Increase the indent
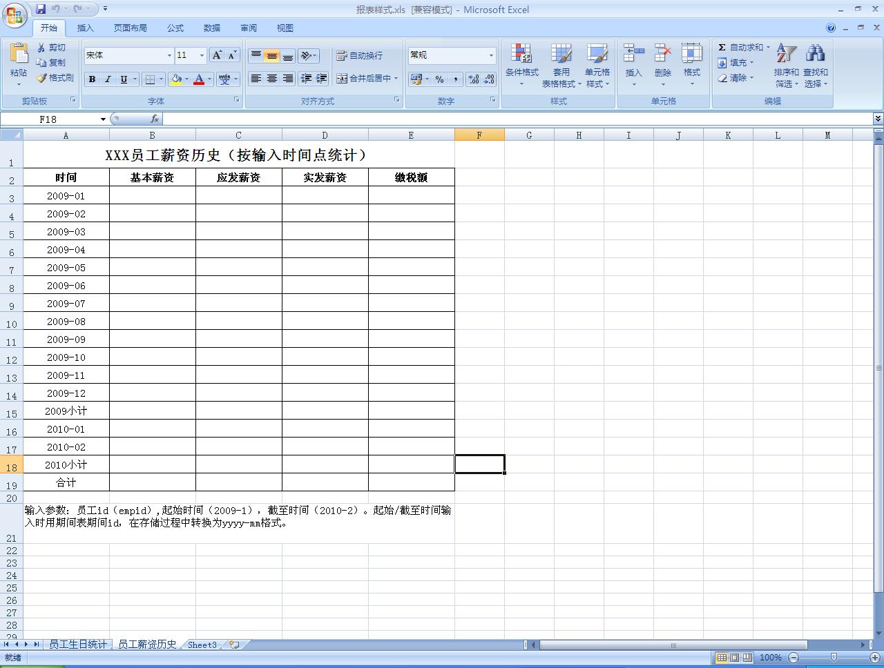The width and height of the screenshot is (884, 668). [x=322, y=79]
